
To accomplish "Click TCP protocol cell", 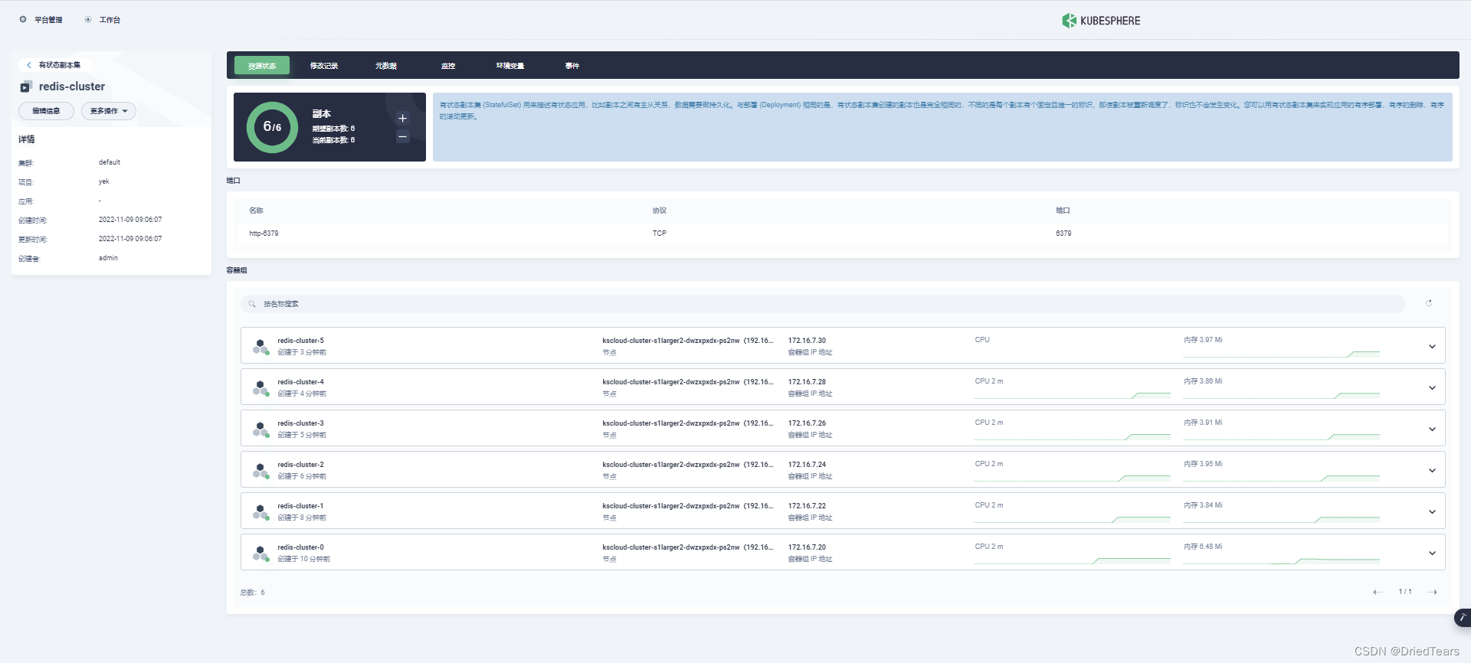I will tap(660, 234).
